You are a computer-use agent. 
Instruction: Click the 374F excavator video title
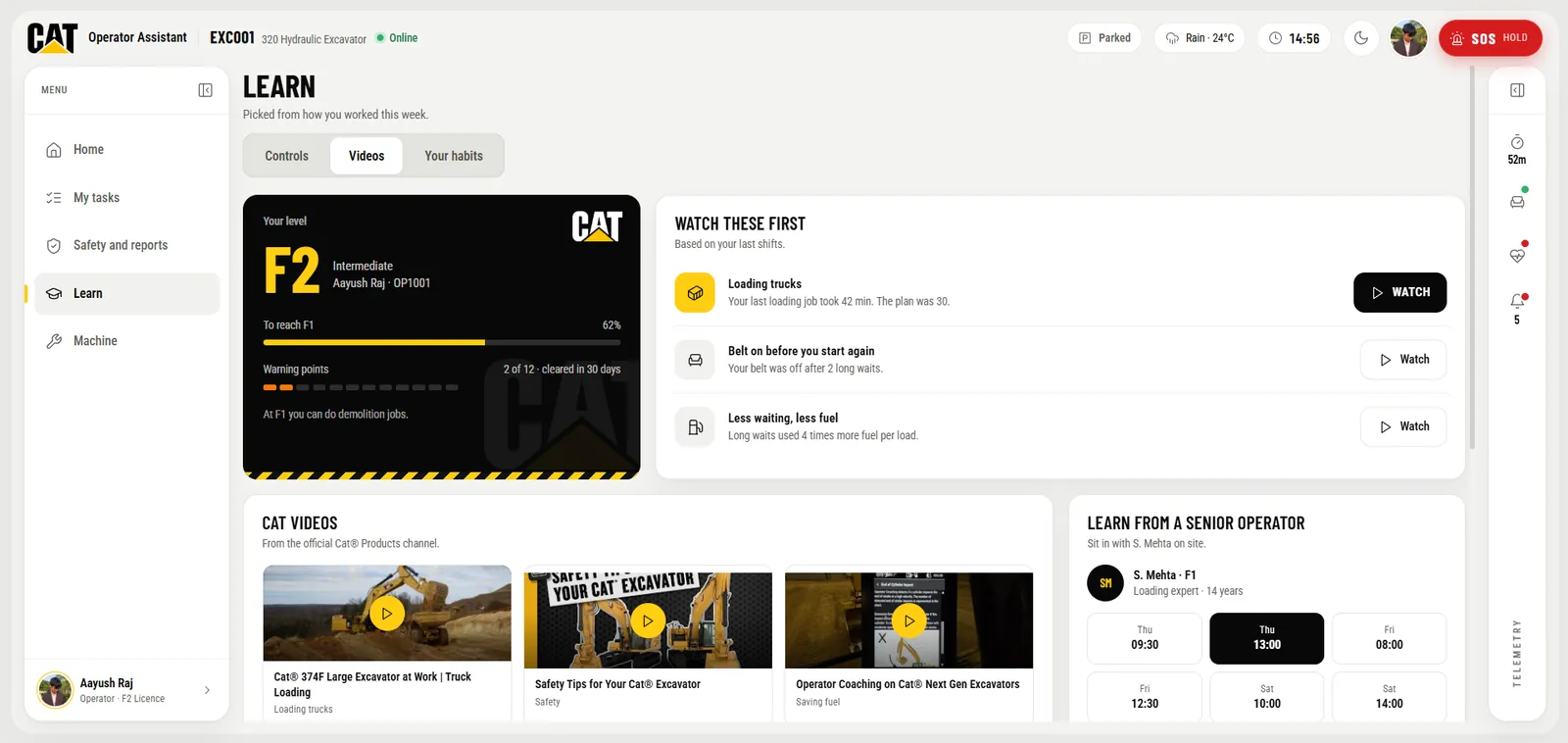point(372,684)
